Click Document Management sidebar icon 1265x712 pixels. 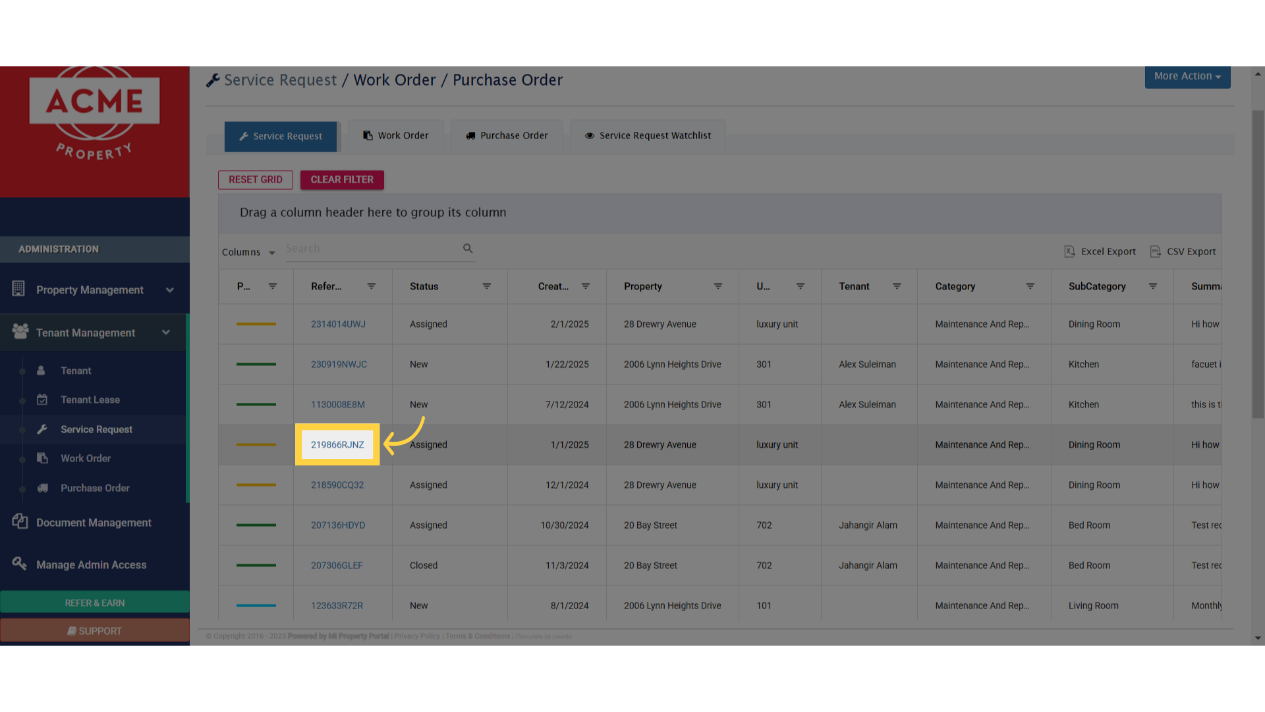(x=20, y=521)
